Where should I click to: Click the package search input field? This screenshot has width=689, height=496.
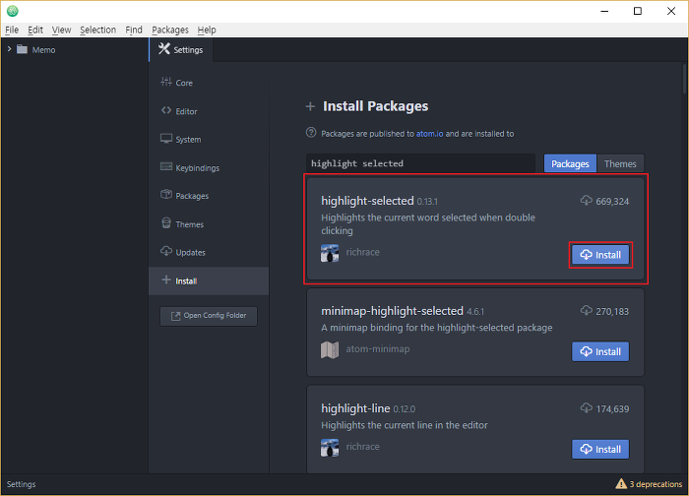click(x=420, y=163)
